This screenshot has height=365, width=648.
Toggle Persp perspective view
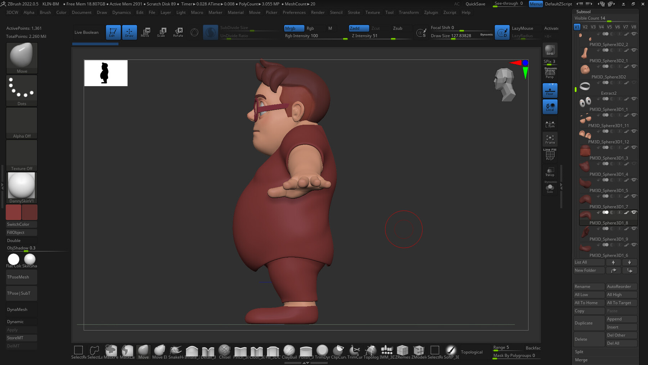click(550, 73)
